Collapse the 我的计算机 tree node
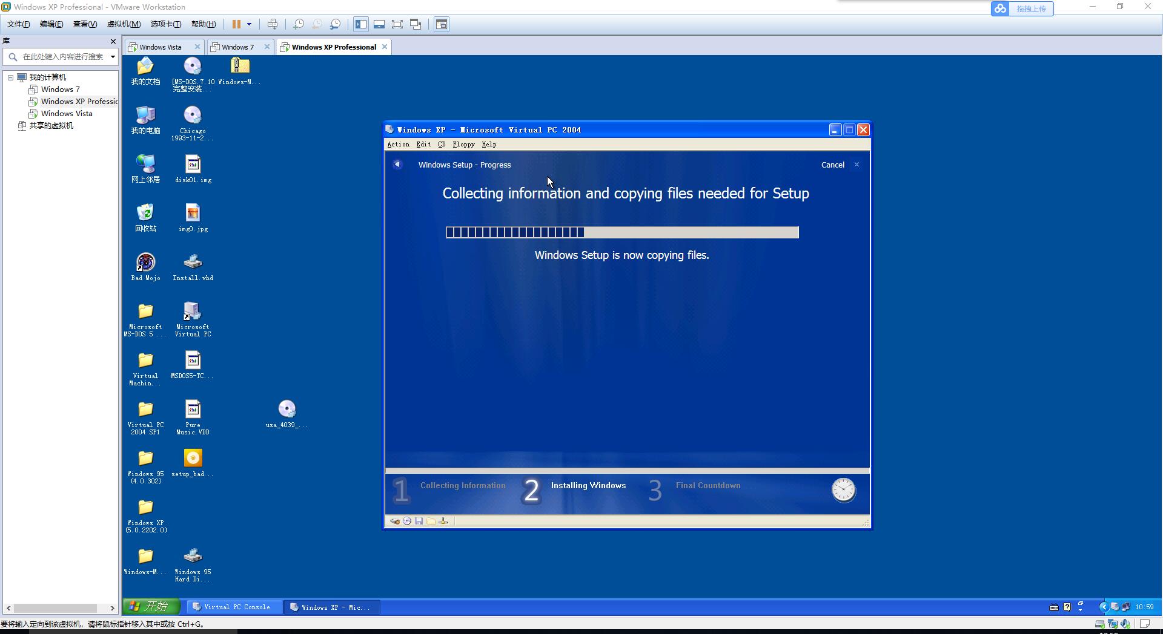Viewport: 1163px width, 634px height. coord(10,77)
